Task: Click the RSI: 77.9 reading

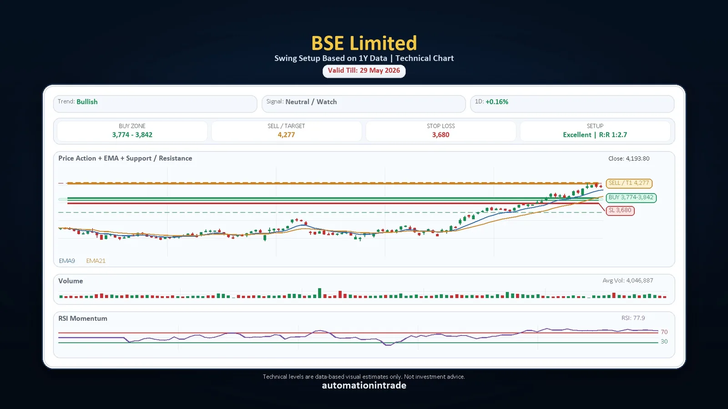Action: [633, 318]
